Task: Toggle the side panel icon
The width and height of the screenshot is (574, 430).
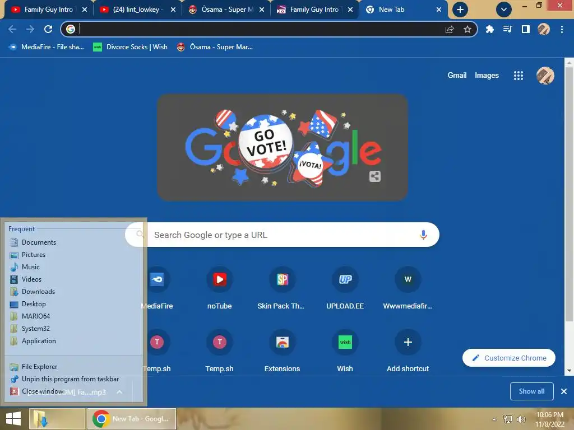Action: [526, 29]
